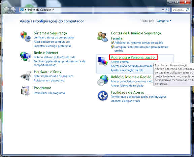Close the Control Panel window
Viewport: 194px width, 157px height.
(185, 2)
